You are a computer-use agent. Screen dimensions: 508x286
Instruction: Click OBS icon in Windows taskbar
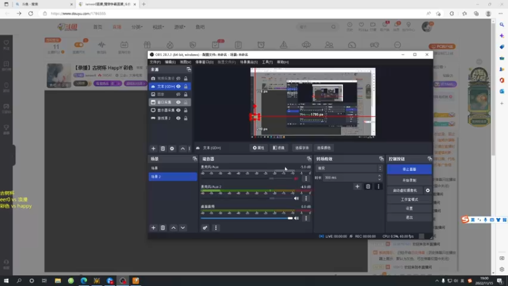(x=123, y=280)
